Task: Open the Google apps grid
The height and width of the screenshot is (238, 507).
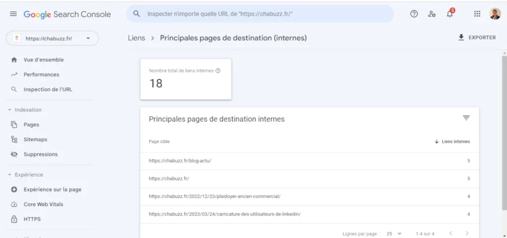Action: coord(477,14)
